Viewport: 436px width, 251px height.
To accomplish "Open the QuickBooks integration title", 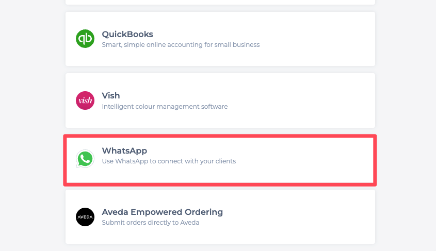I will tap(127, 35).
